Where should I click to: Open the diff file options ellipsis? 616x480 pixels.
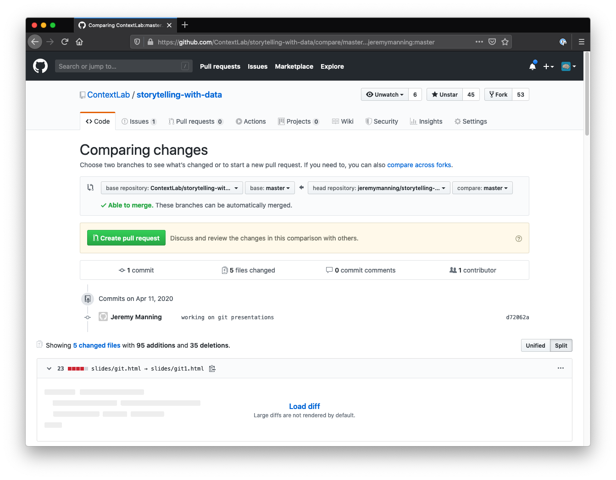pyautogui.click(x=561, y=368)
